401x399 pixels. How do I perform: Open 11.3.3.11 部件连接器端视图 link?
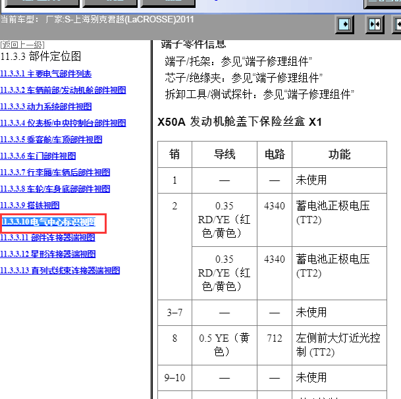coord(47,238)
